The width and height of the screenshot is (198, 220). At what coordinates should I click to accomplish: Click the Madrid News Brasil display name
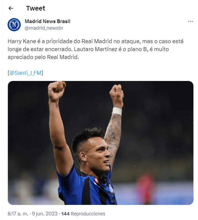pos(47,21)
